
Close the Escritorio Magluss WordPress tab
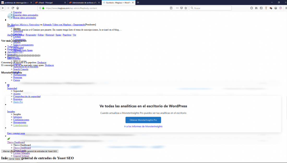point(133,3)
